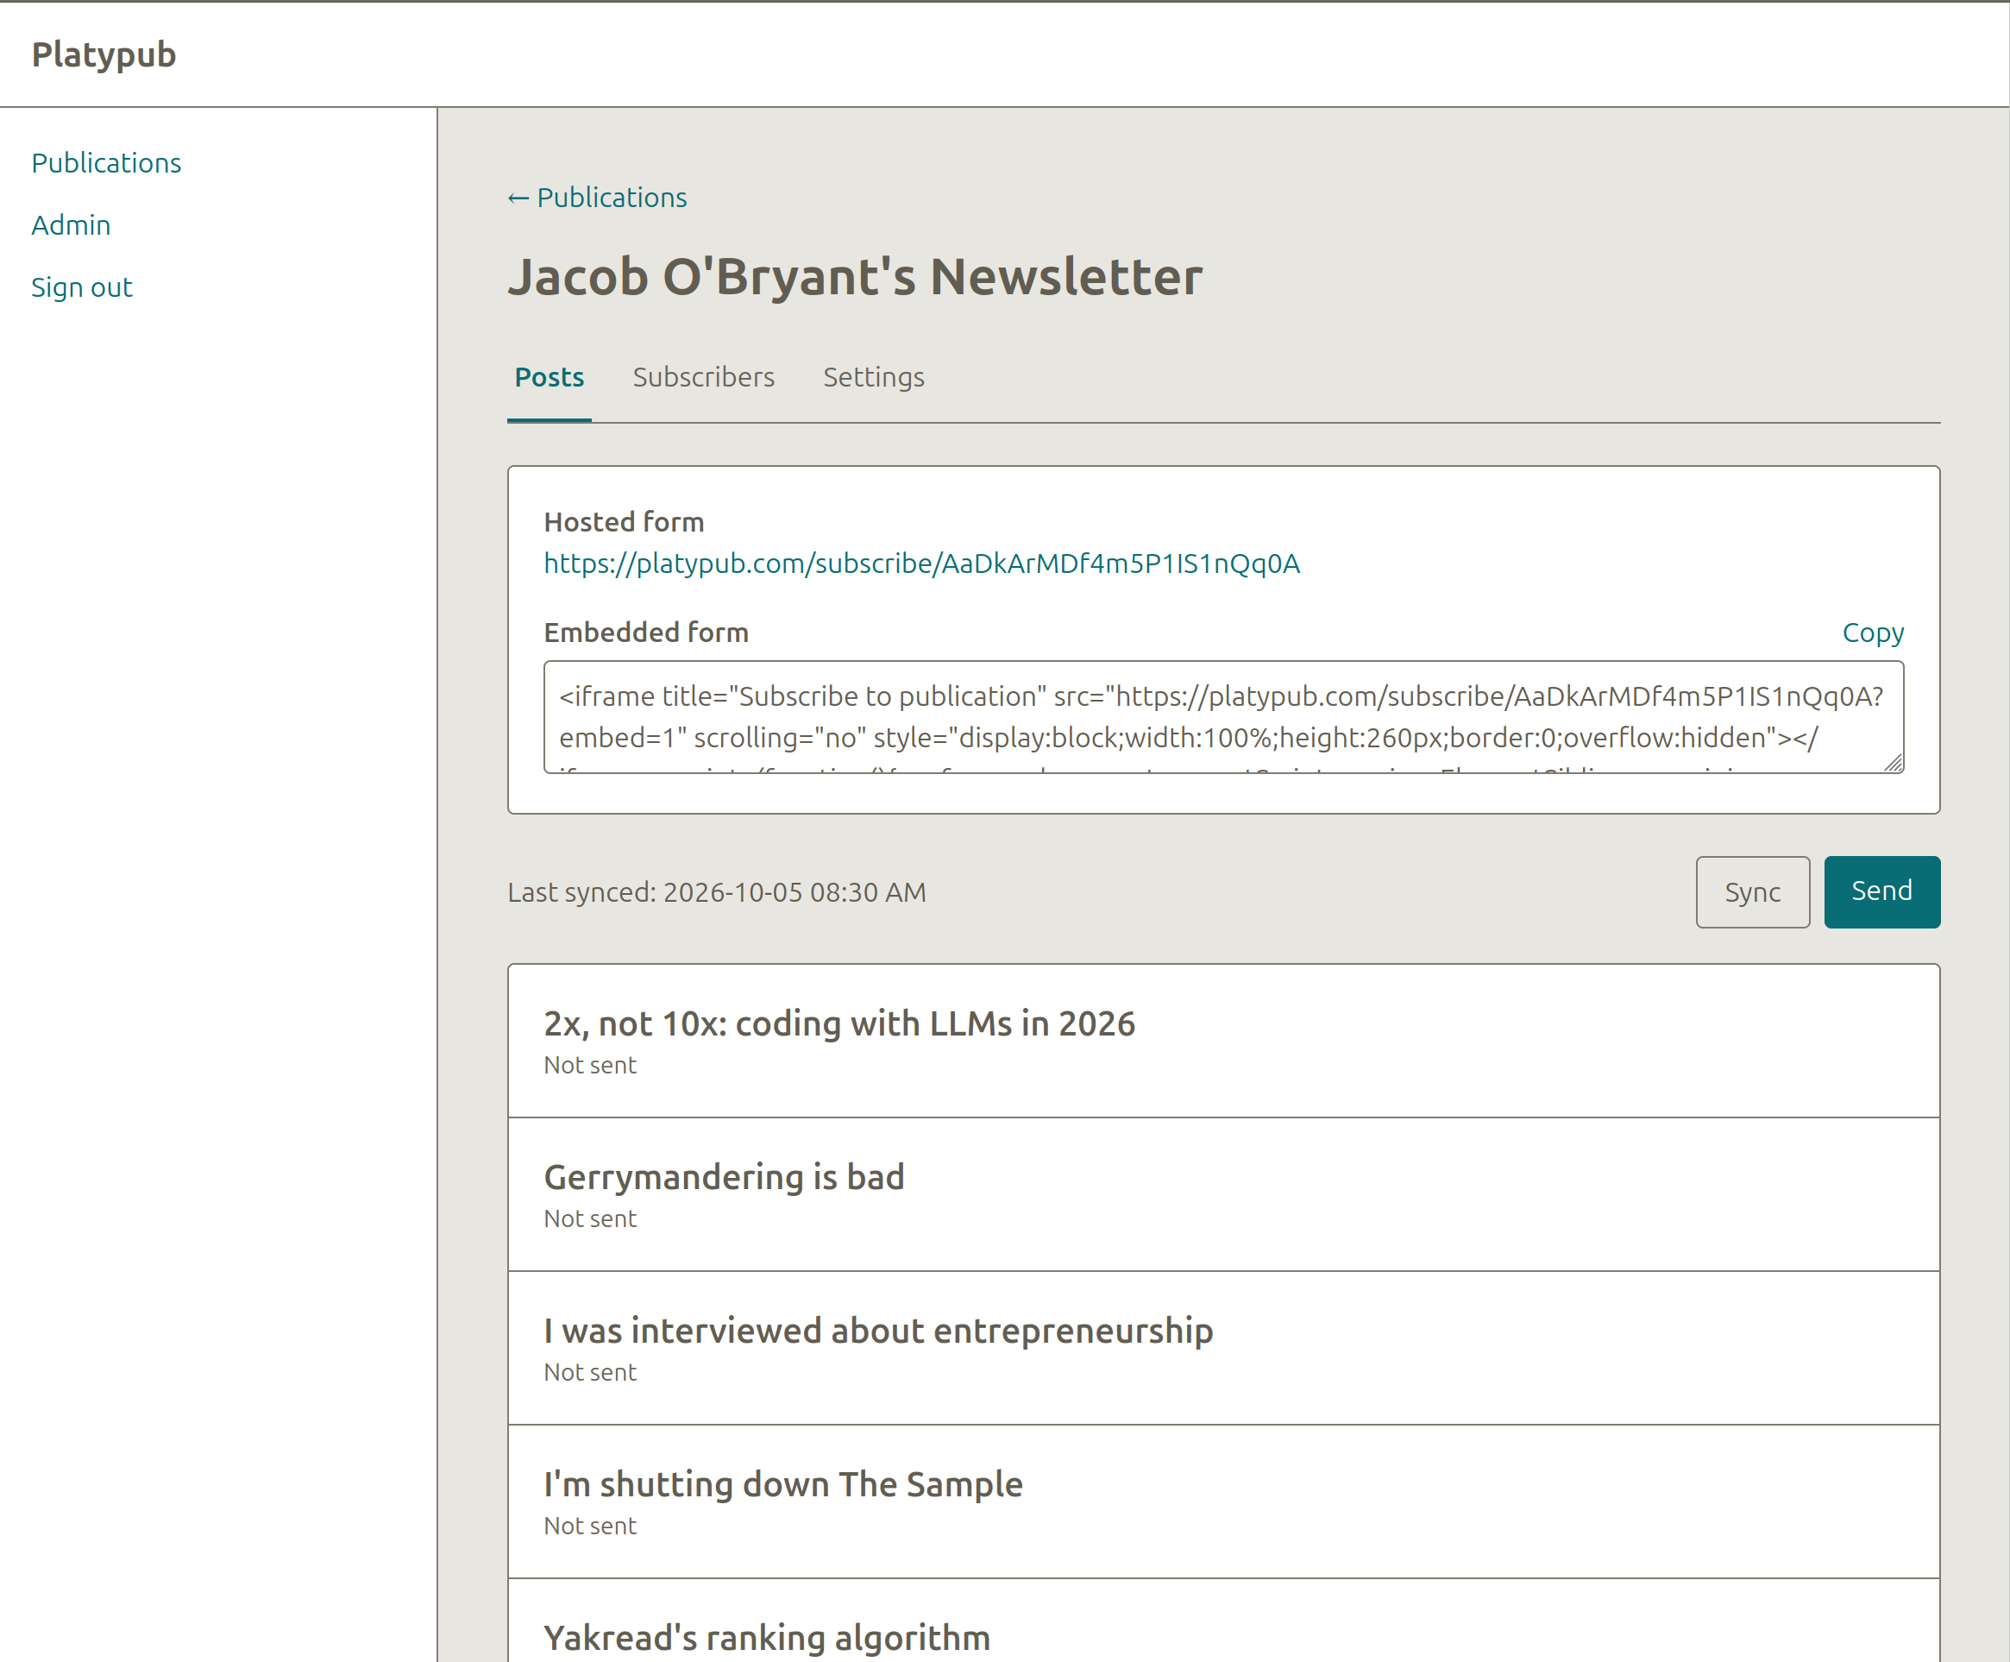Open the hosted form subscribe URL

pos(921,563)
